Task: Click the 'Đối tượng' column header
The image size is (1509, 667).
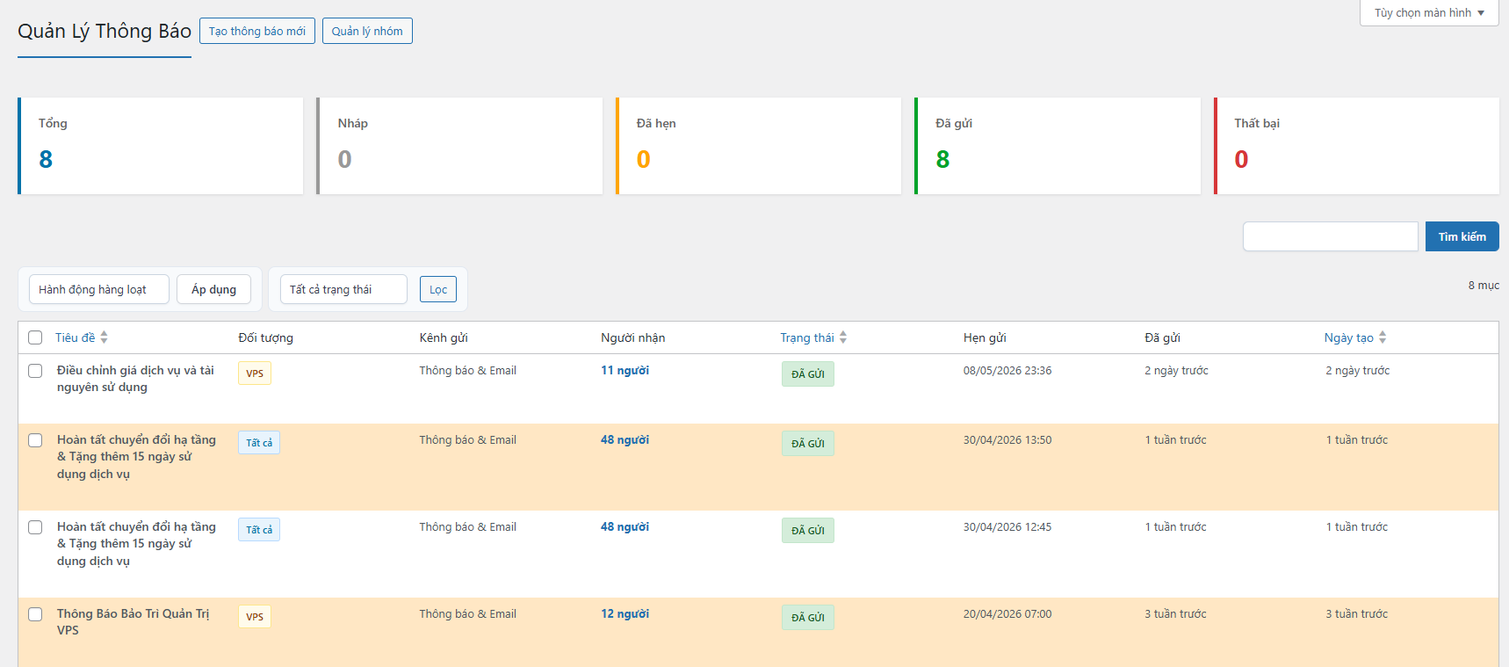Action: [266, 337]
